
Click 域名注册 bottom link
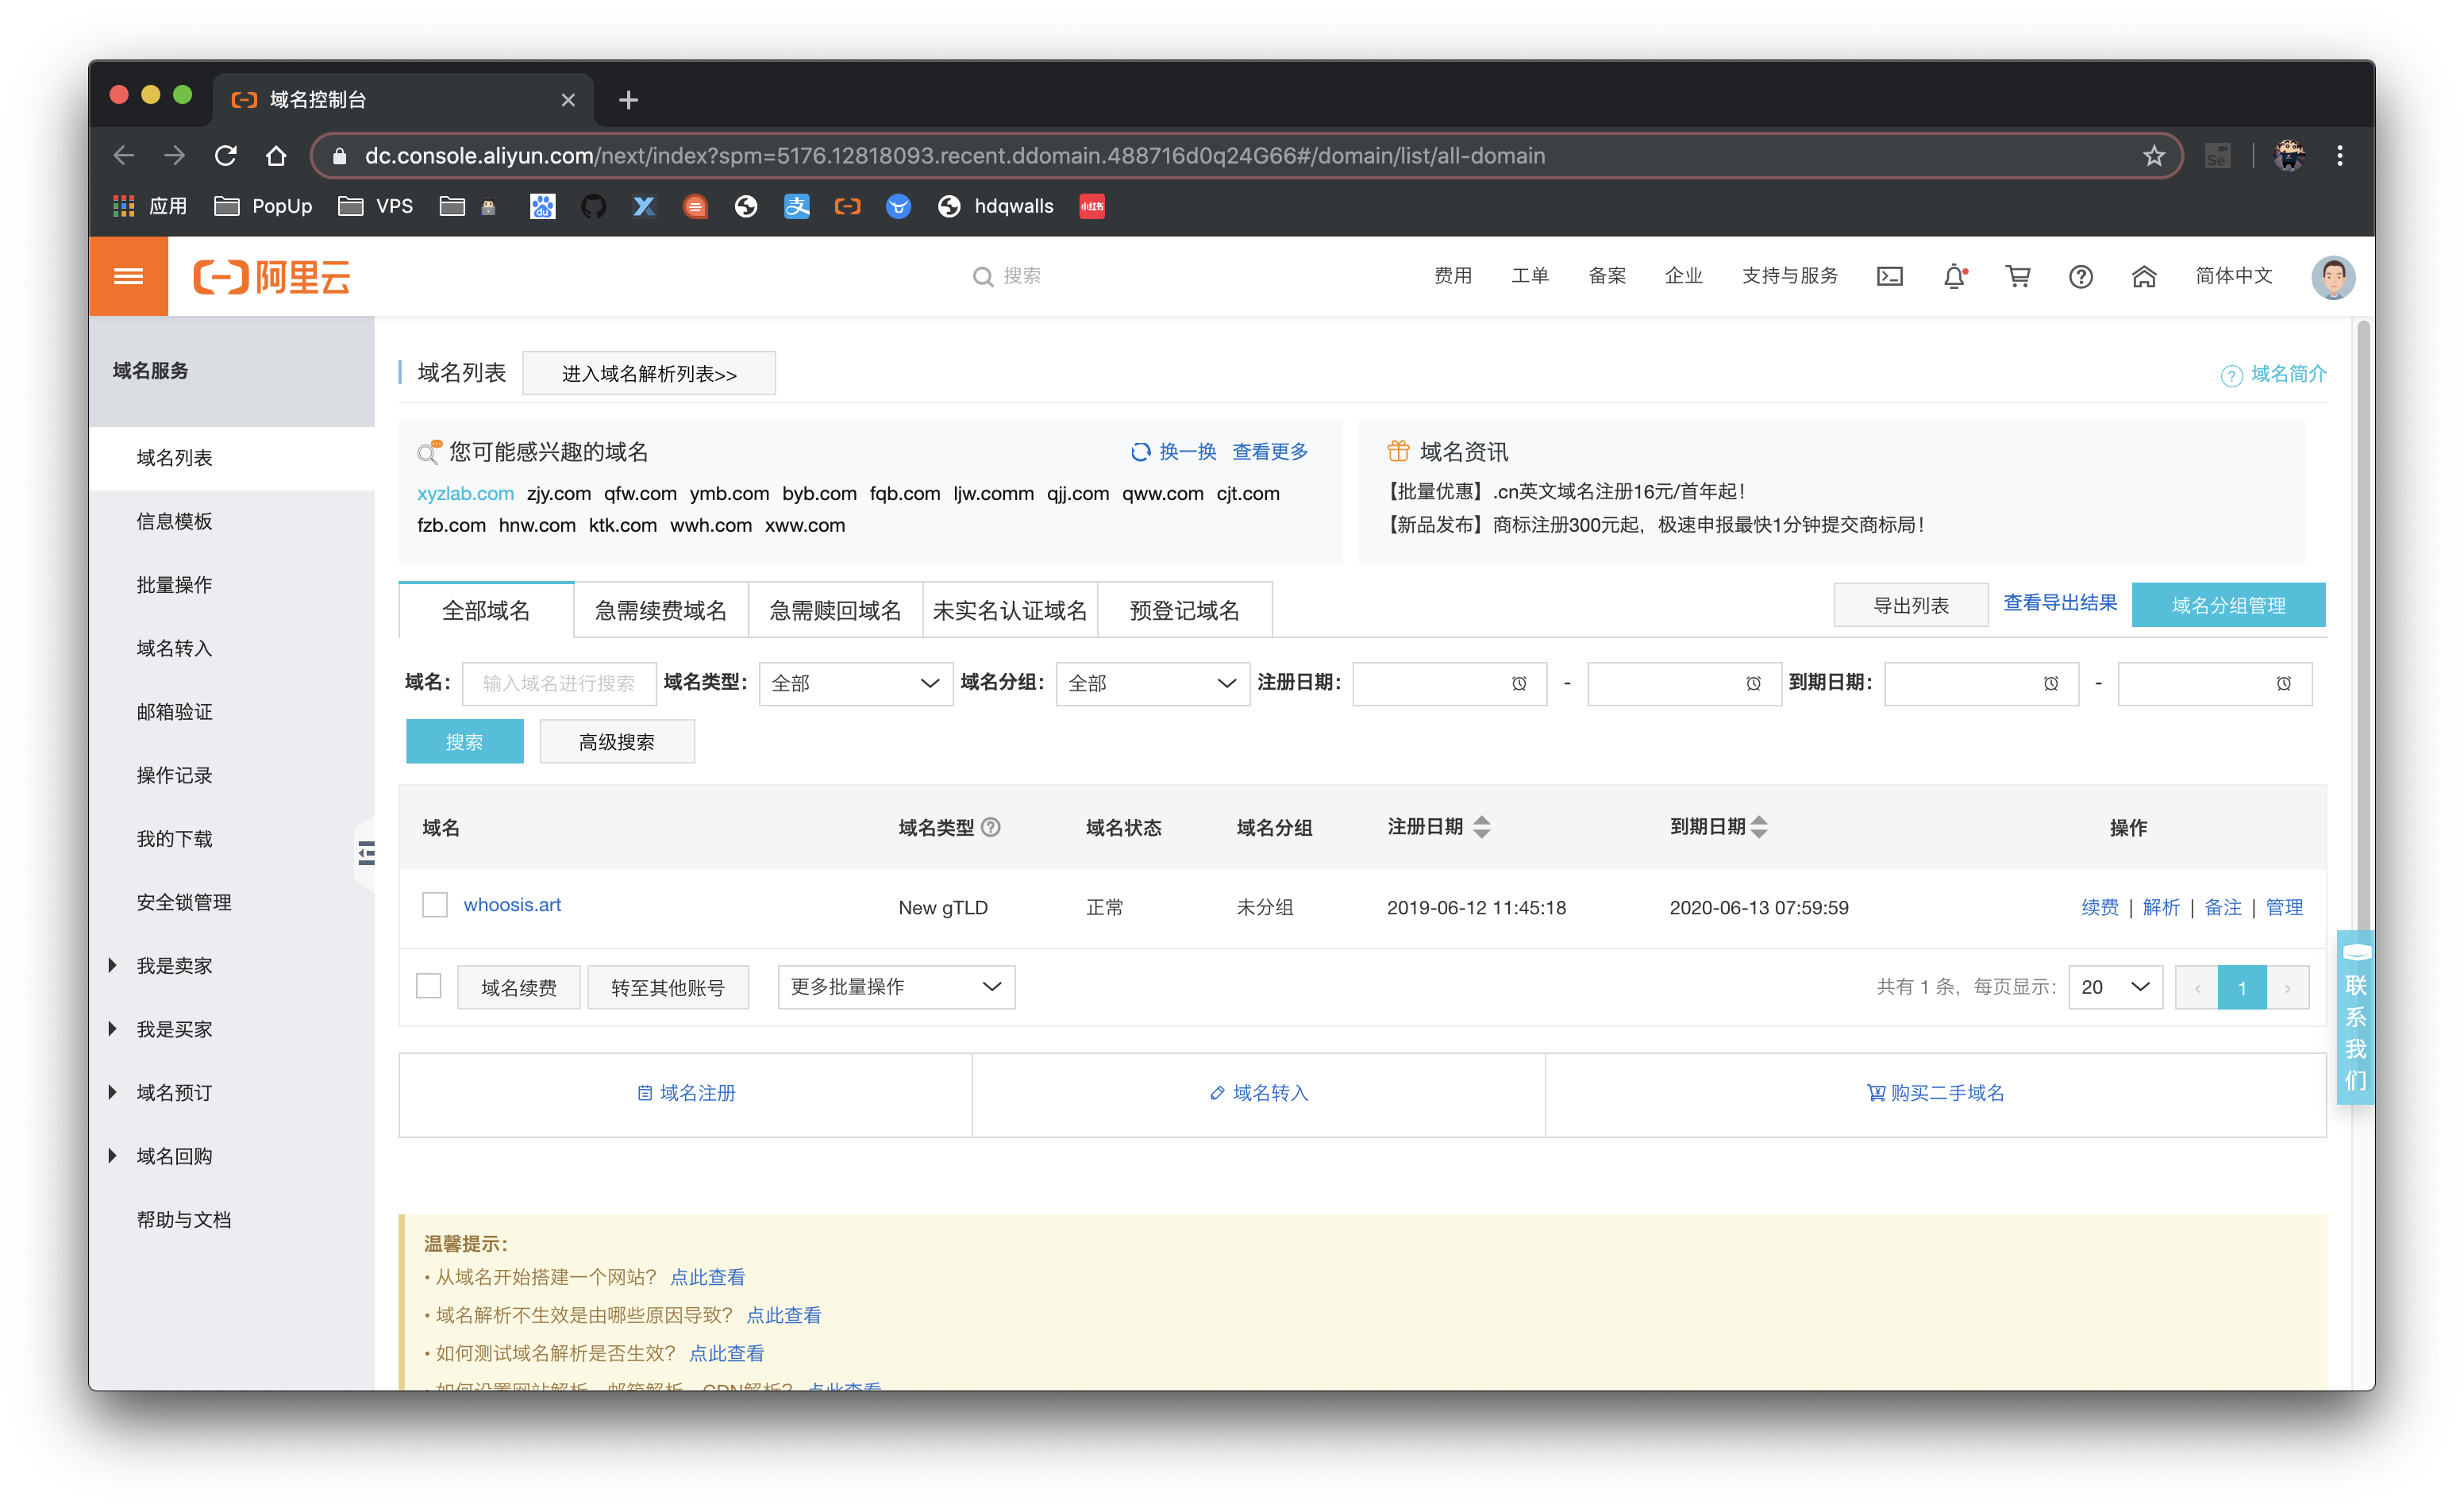pyautogui.click(x=686, y=1093)
